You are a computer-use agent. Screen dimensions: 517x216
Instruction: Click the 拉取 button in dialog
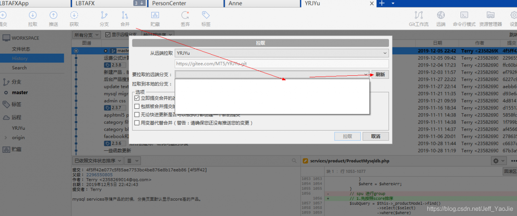coord(347,136)
